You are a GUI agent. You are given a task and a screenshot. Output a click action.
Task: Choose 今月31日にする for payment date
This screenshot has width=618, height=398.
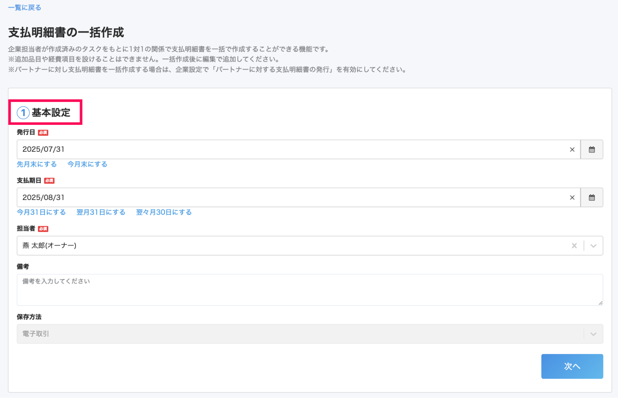[x=41, y=212]
